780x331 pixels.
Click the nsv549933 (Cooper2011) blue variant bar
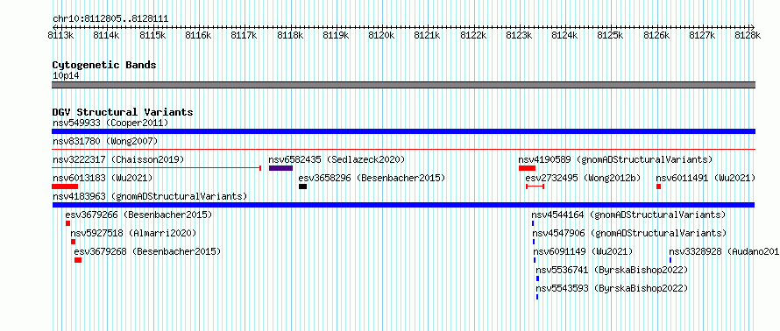pyautogui.click(x=403, y=131)
